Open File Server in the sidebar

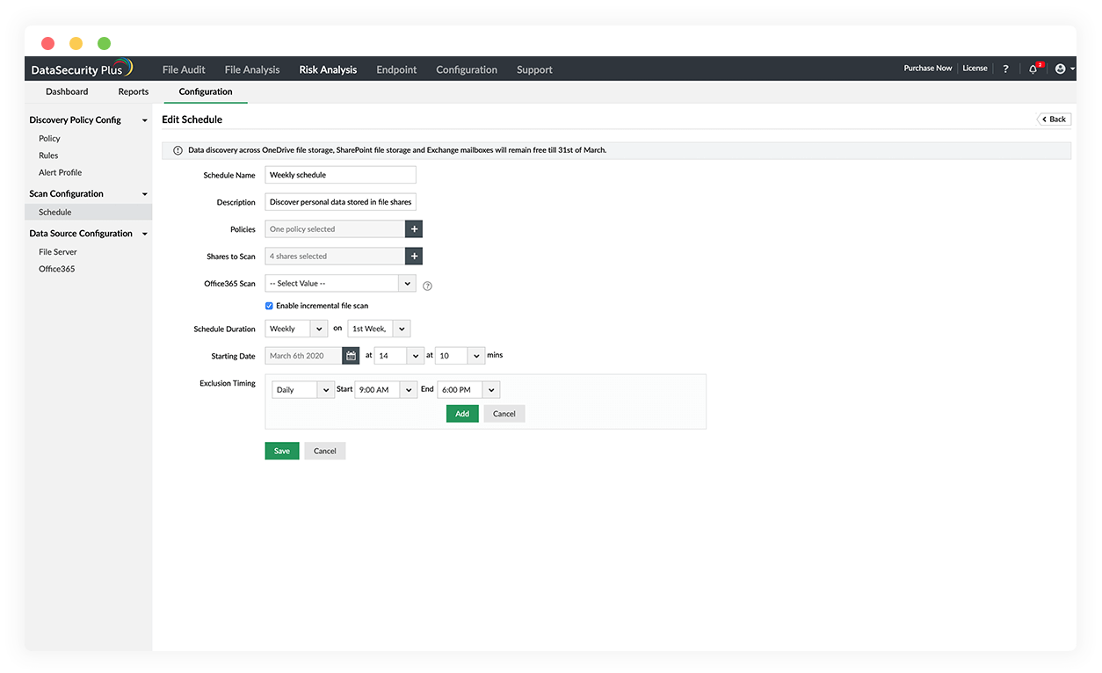(x=58, y=251)
